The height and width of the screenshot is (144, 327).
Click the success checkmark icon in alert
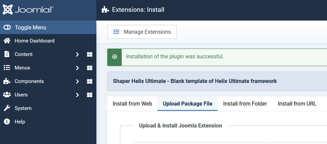(115, 57)
